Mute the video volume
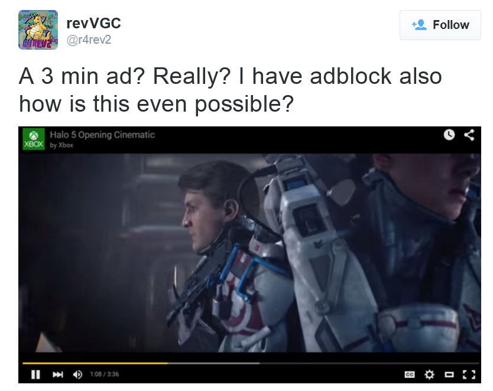 point(77,374)
